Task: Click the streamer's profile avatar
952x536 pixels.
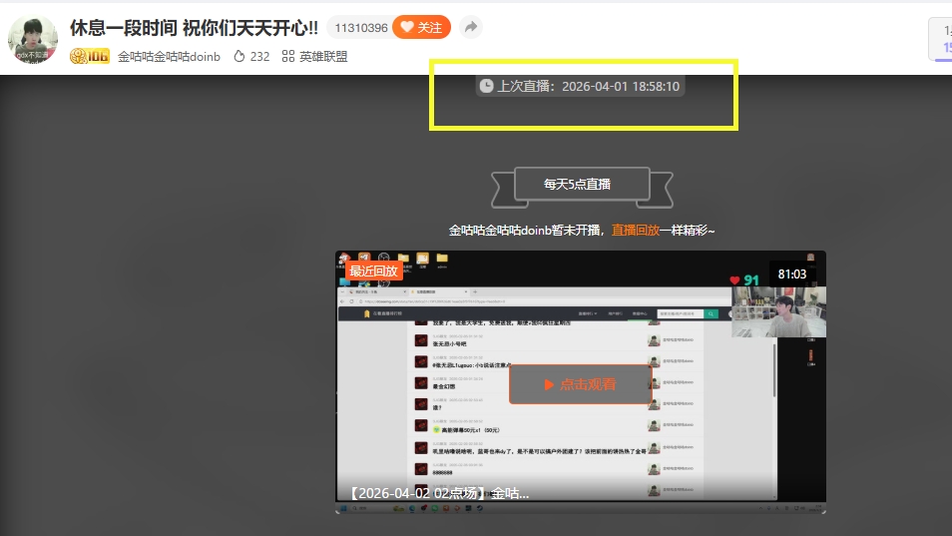Action: click(33, 40)
